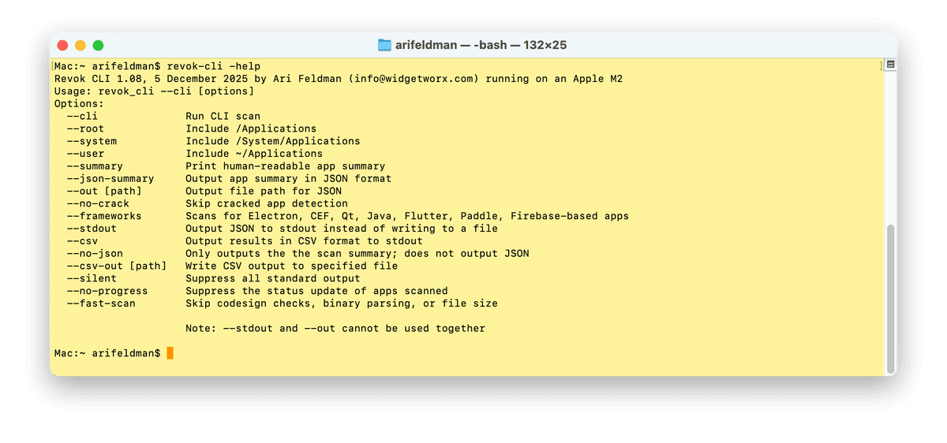This screenshot has height=443, width=947.
Task: Click the "--csv-out [path]" option text
Action: pyautogui.click(x=116, y=266)
